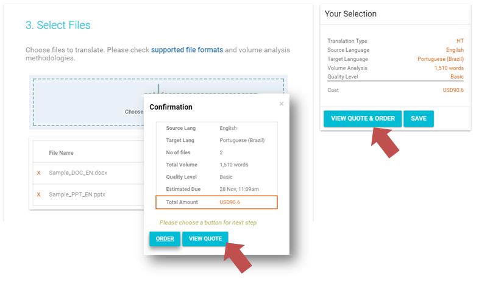Click the 3. Select Files heading
The image size is (479, 281).
58,25
